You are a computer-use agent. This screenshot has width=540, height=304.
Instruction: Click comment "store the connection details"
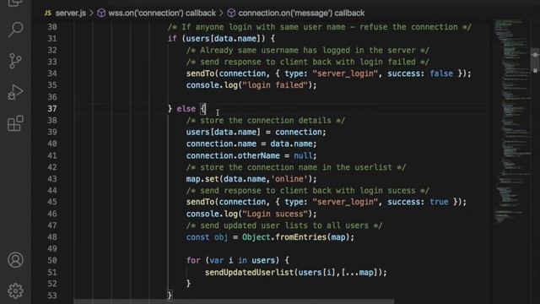coord(266,120)
